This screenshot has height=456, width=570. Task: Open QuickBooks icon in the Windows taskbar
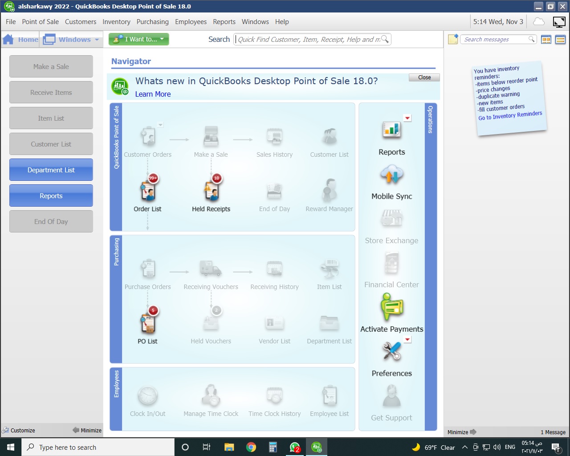point(316,447)
